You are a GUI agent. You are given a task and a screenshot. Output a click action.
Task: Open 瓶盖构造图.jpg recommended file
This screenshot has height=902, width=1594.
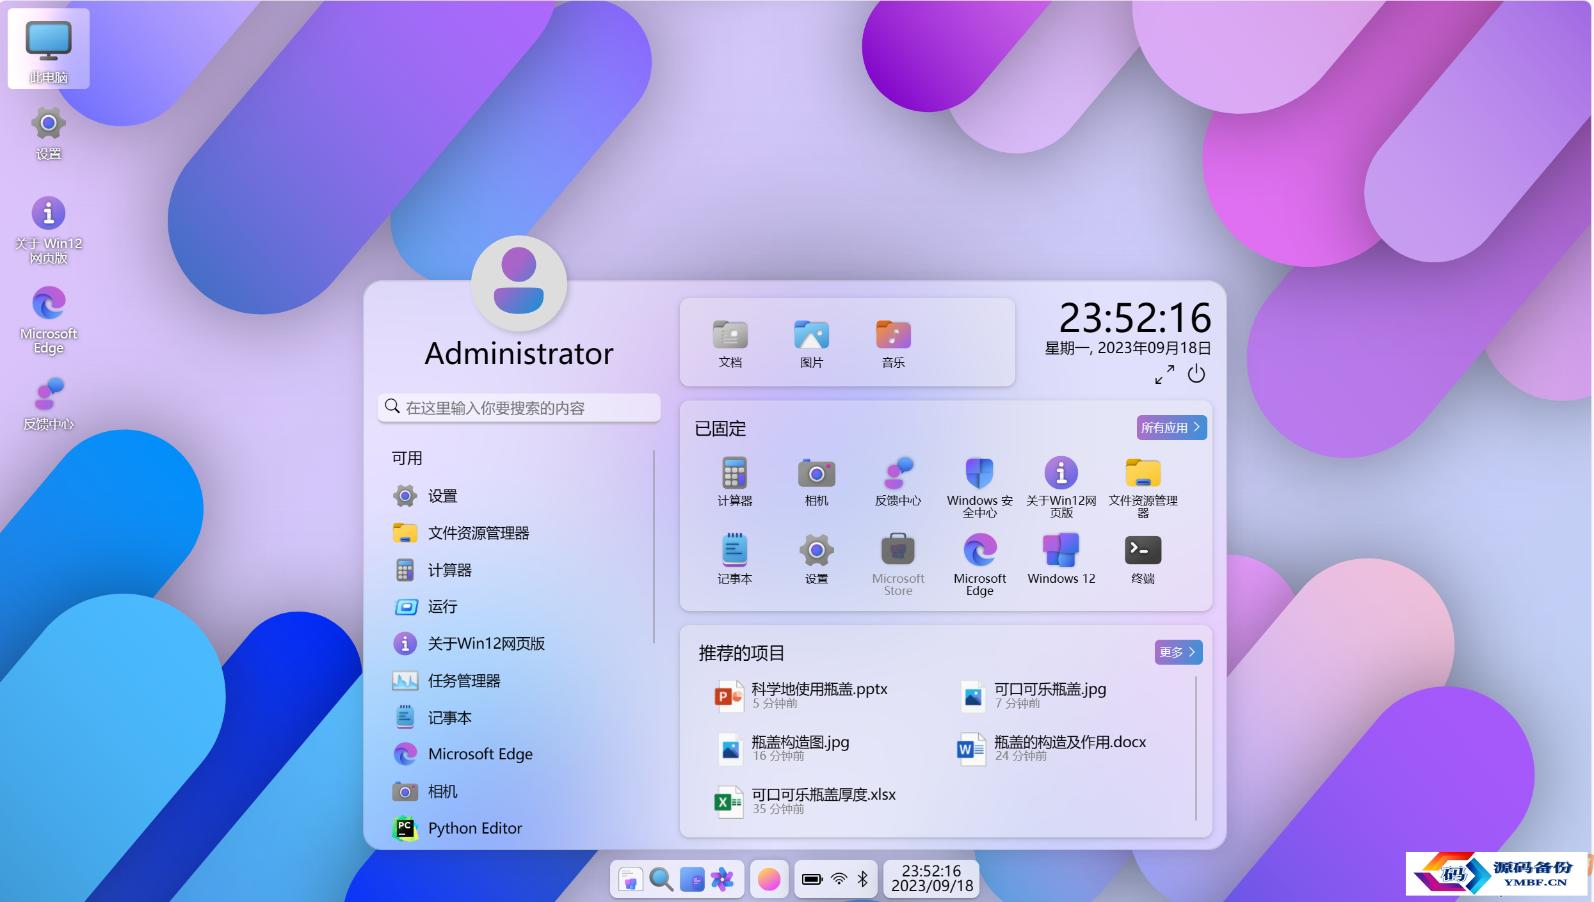click(782, 748)
